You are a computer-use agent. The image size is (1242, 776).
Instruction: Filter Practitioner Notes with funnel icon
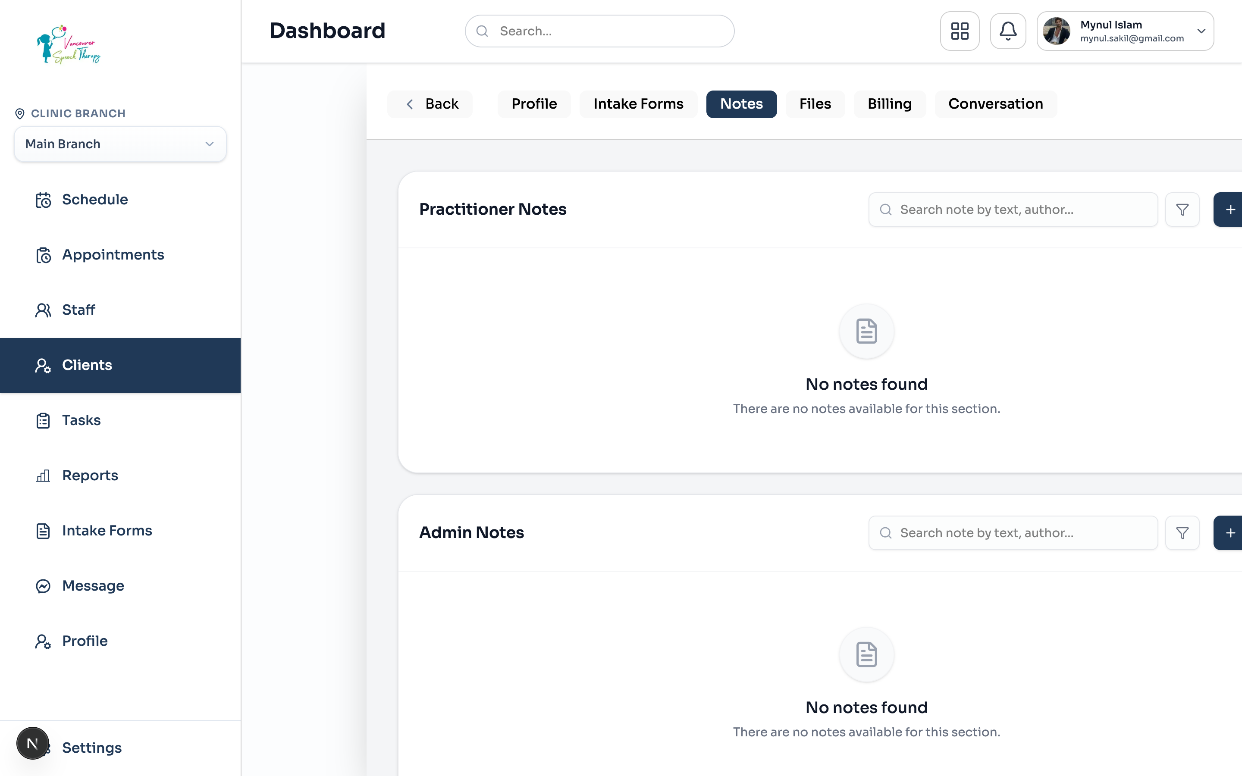click(x=1182, y=210)
